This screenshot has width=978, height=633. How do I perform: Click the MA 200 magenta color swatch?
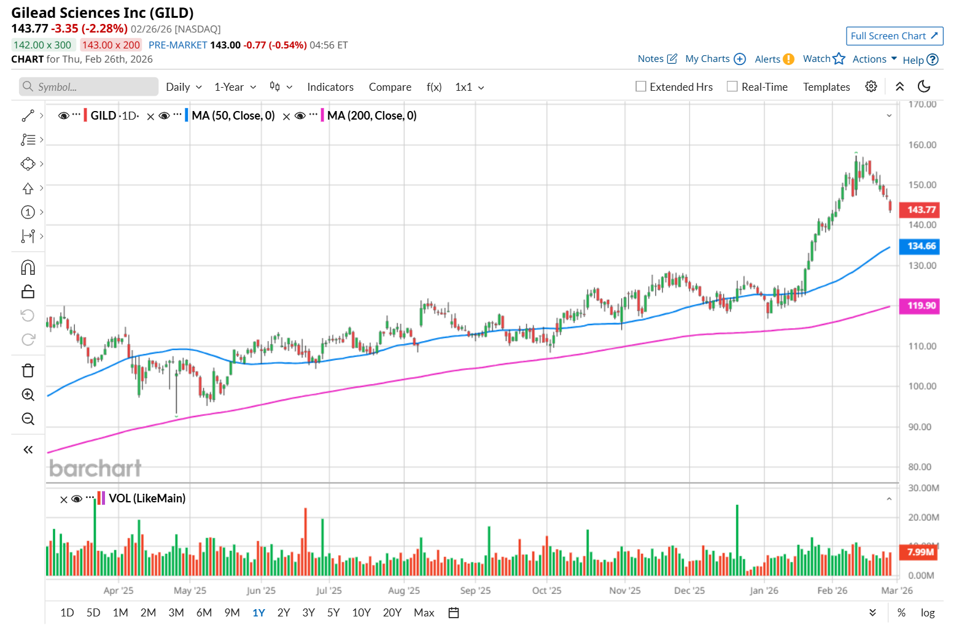322,115
